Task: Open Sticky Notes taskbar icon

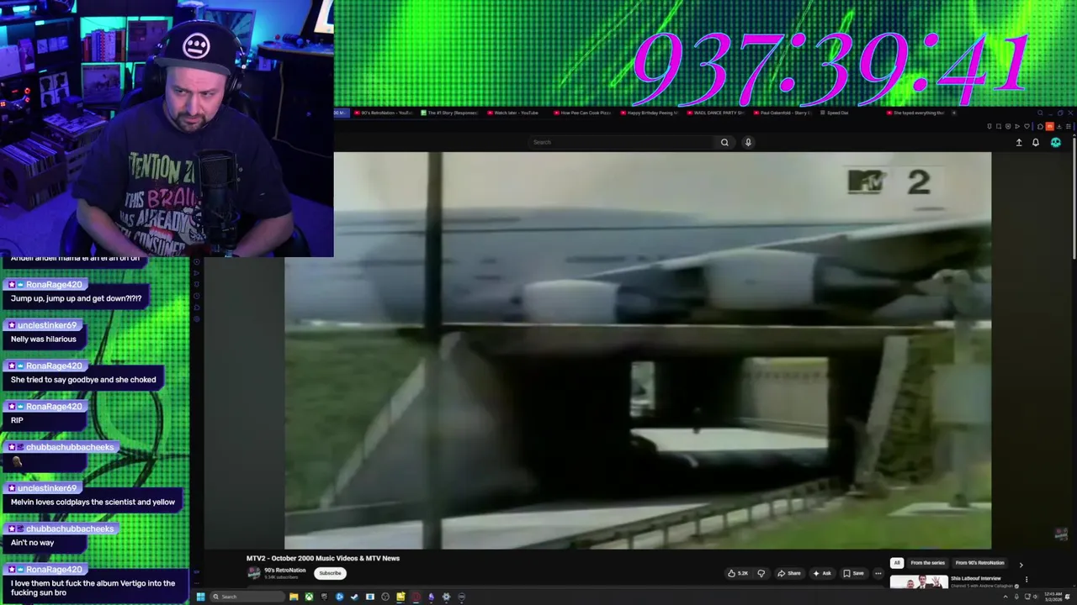Action: point(401,597)
